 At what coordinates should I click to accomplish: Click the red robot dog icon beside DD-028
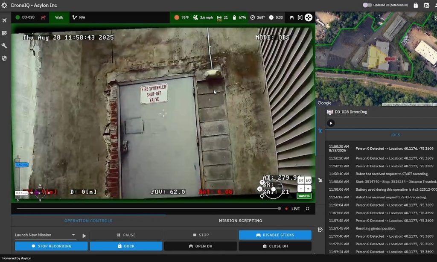43,17
